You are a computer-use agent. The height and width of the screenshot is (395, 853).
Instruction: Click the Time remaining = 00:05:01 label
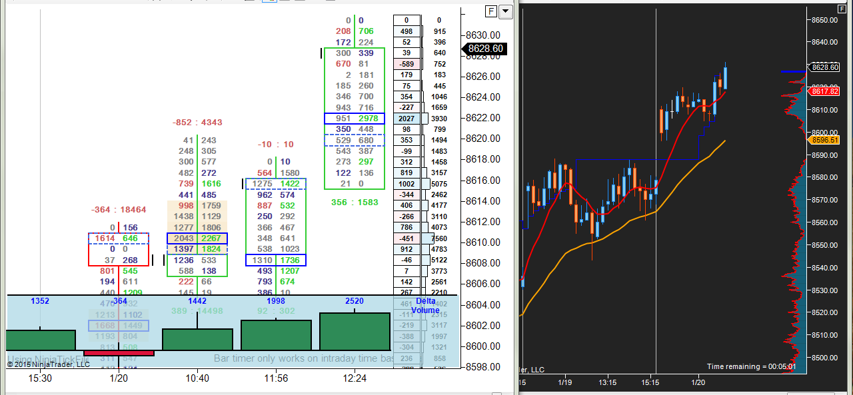pos(751,366)
